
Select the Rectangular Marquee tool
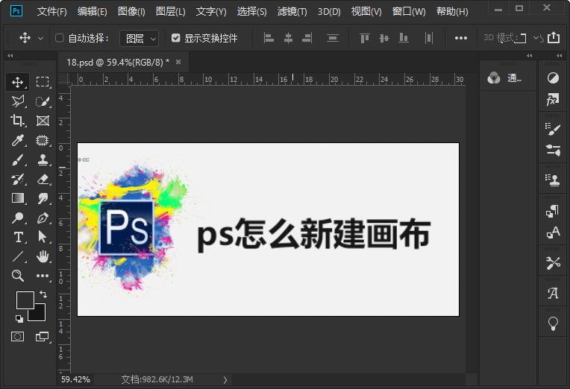pos(43,82)
